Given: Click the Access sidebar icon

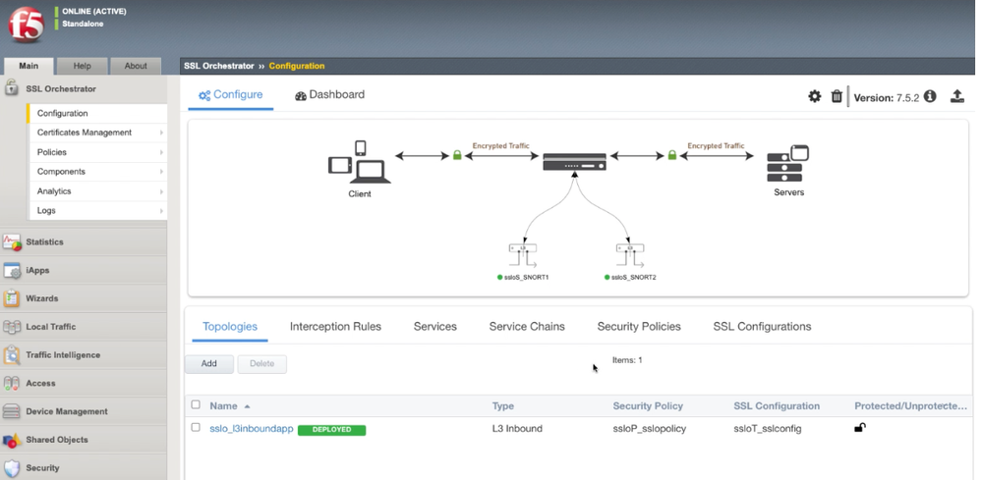Looking at the screenshot, I should coord(12,383).
